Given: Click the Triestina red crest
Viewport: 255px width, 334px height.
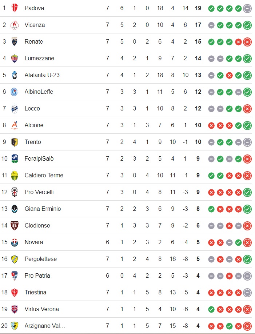Looking at the screenshot, I should pos(15,293).
